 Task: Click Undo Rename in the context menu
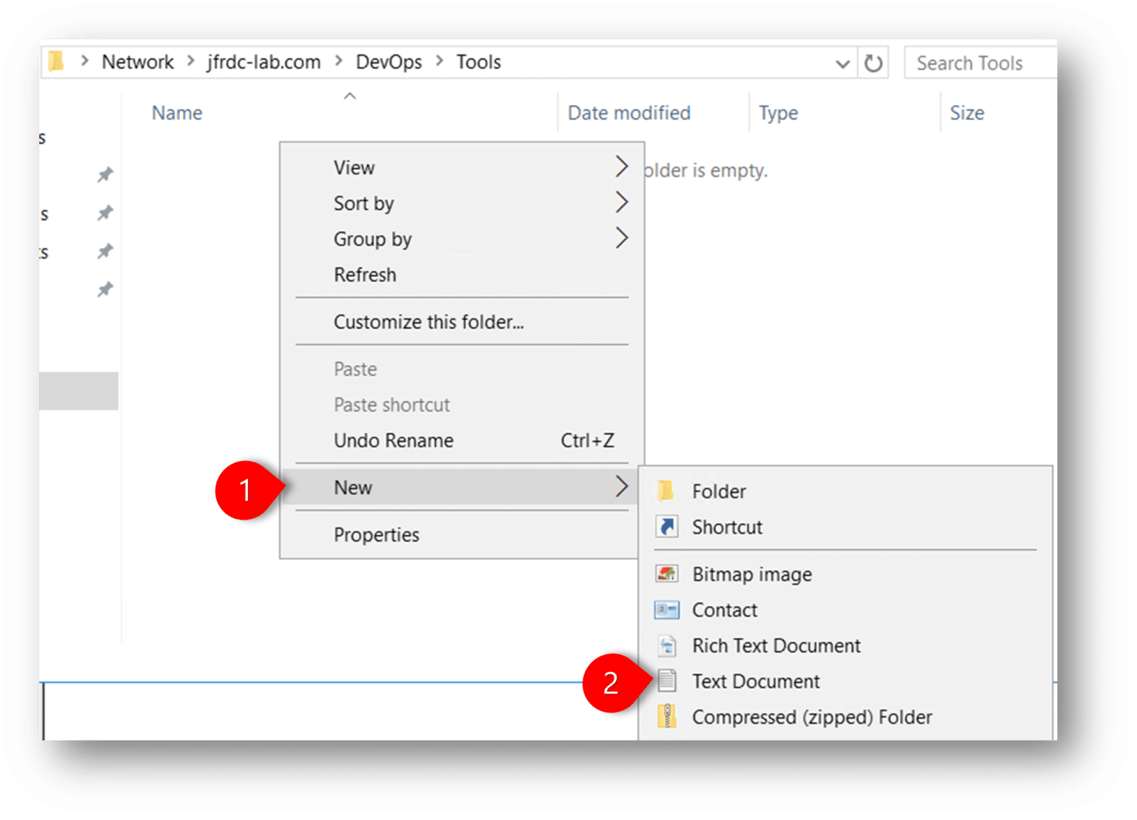point(394,440)
